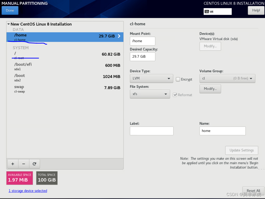Click the reload storage configuration icon

[34, 164]
